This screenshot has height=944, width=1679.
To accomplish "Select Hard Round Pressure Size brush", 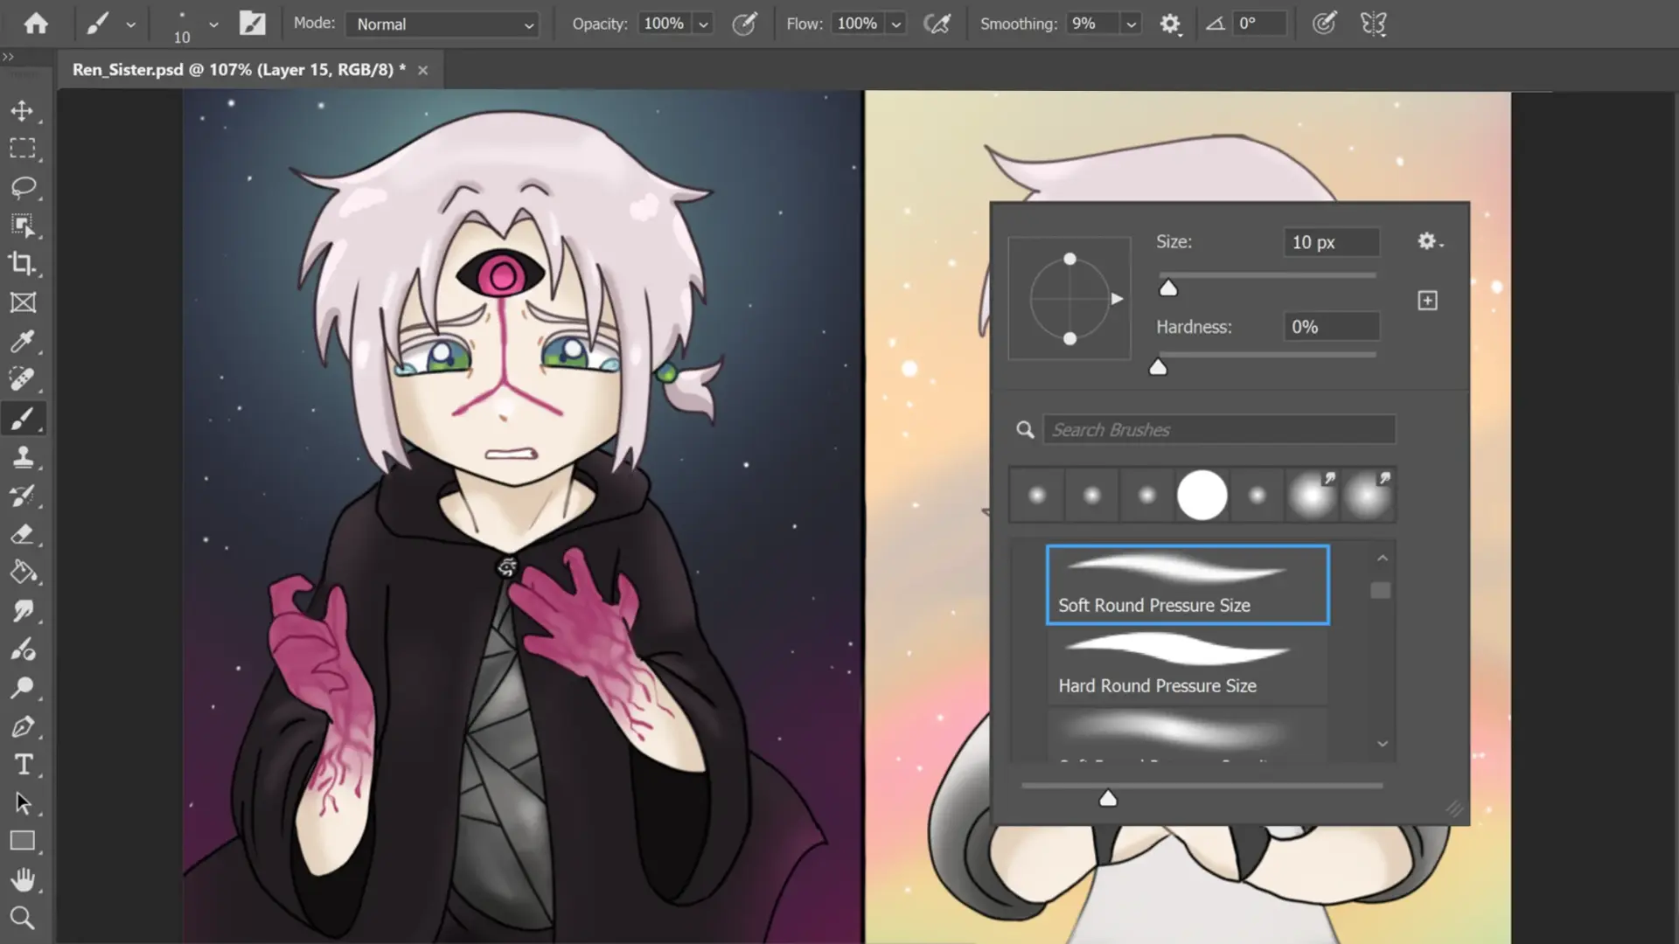I will pyautogui.click(x=1188, y=666).
